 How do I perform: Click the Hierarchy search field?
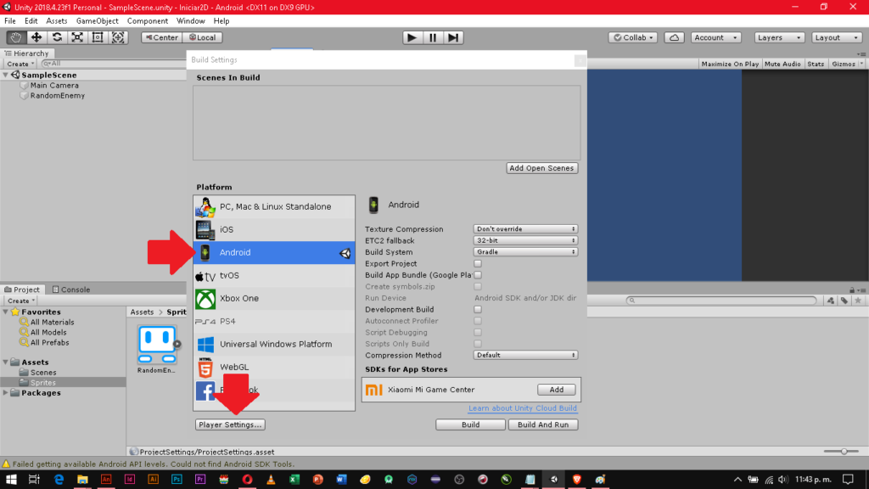tap(114, 64)
